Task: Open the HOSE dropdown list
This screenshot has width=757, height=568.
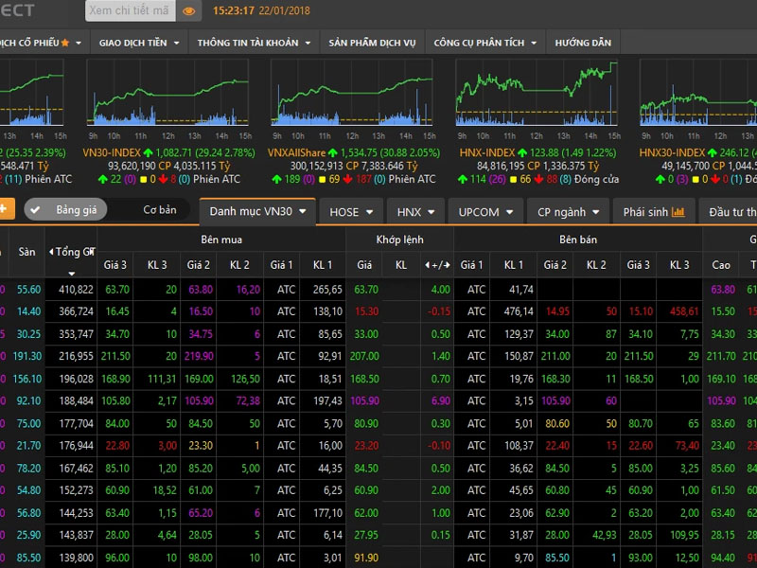Action: tap(351, 212)
